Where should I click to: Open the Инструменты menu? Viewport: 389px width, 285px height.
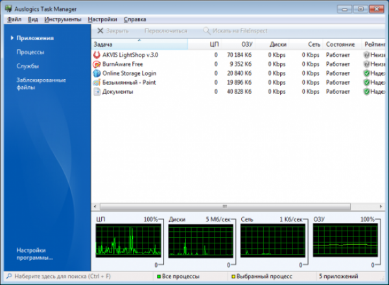pyautogui.click(x=63, y=19)
